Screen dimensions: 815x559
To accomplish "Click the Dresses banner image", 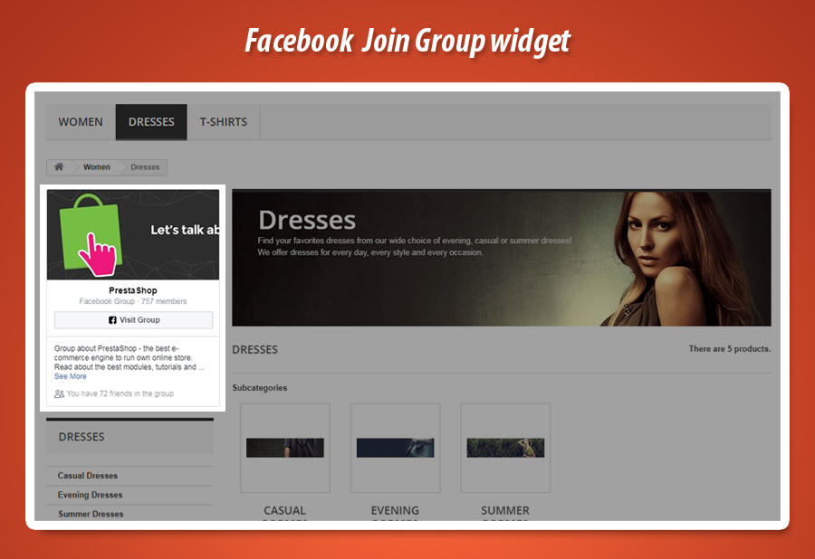I will pos(502,256).
